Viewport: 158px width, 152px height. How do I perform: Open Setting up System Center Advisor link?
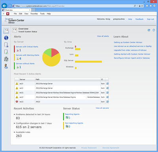coord(128,42)
